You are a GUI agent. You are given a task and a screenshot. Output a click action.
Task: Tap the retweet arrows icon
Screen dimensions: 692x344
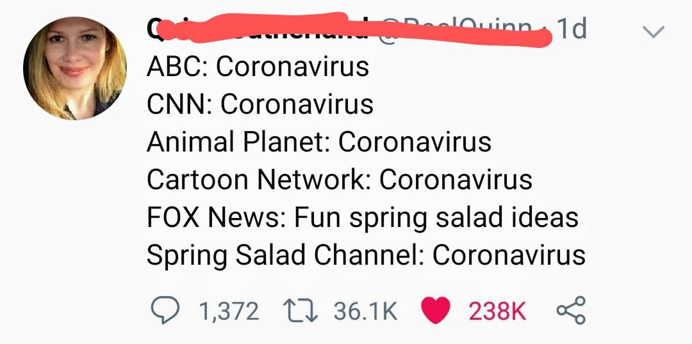300,311
